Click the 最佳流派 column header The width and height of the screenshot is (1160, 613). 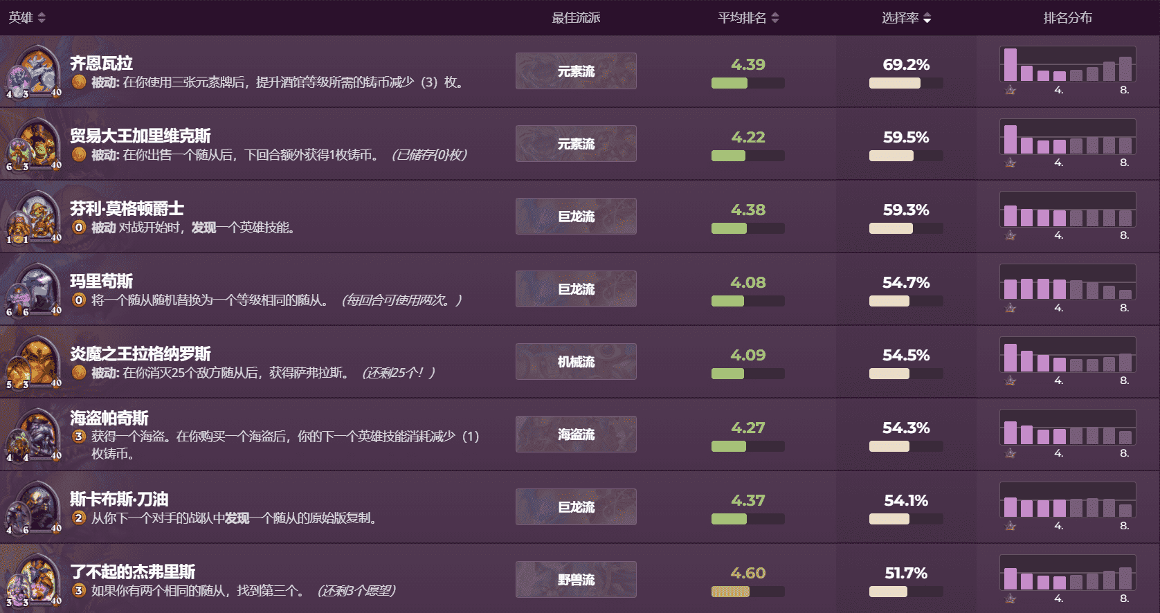tap(576, 17)
